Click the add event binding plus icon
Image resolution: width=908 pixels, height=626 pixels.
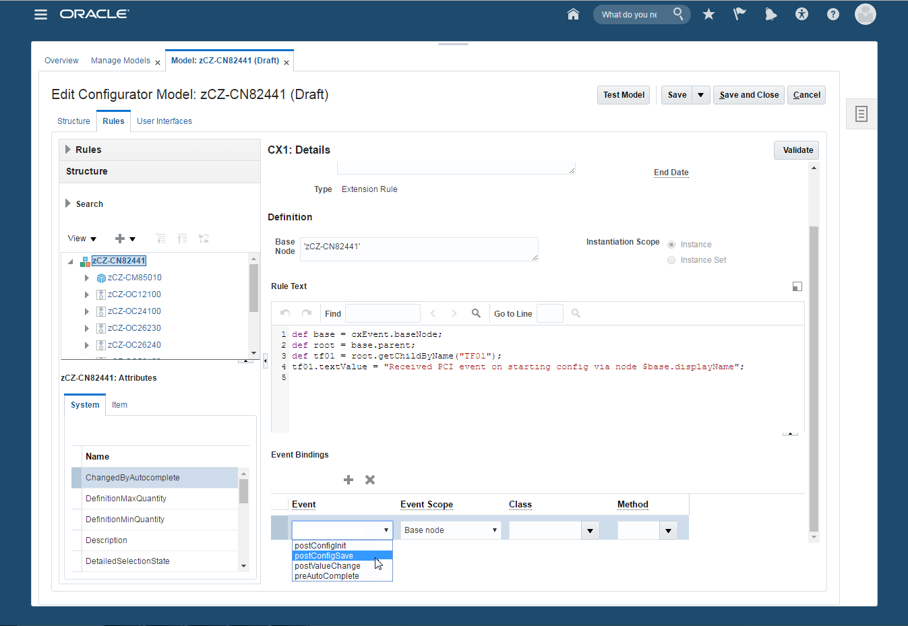click(x=349, y=480)
